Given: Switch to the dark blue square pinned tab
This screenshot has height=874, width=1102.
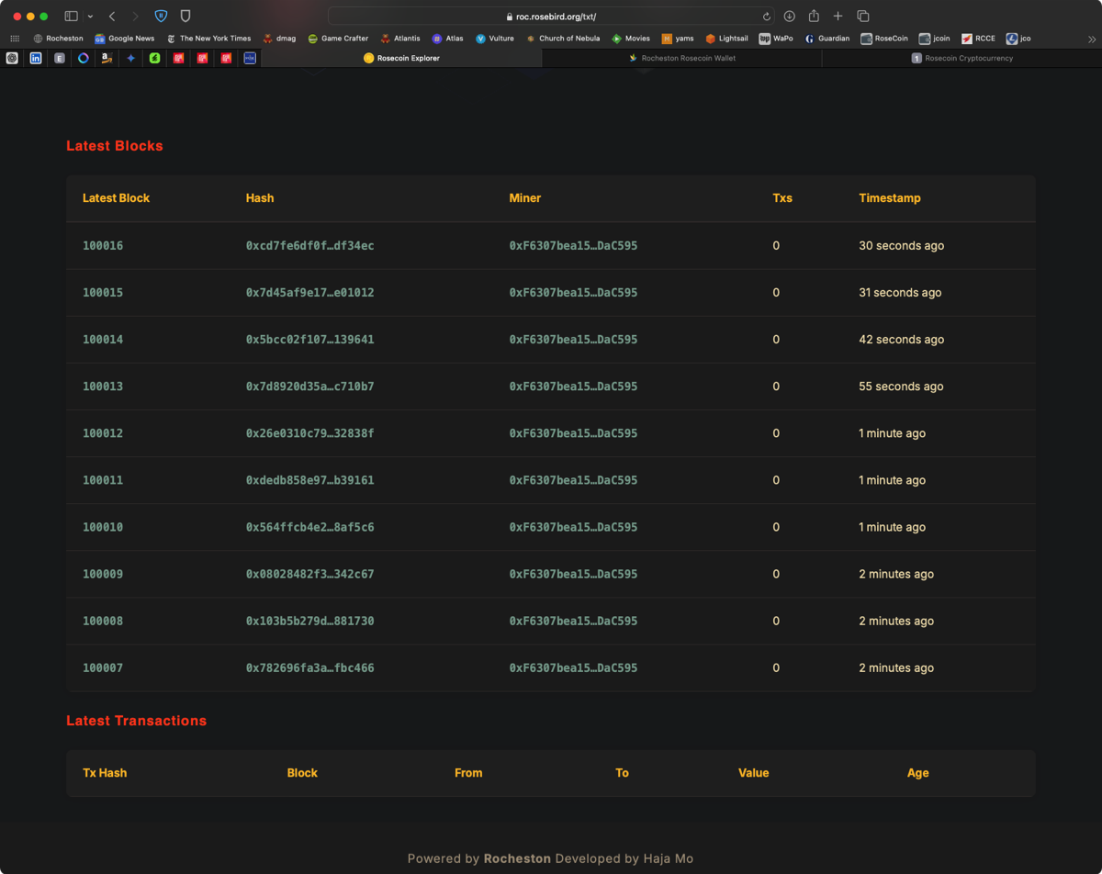Looking at the screenshot, I should click(x=250, y=58).
